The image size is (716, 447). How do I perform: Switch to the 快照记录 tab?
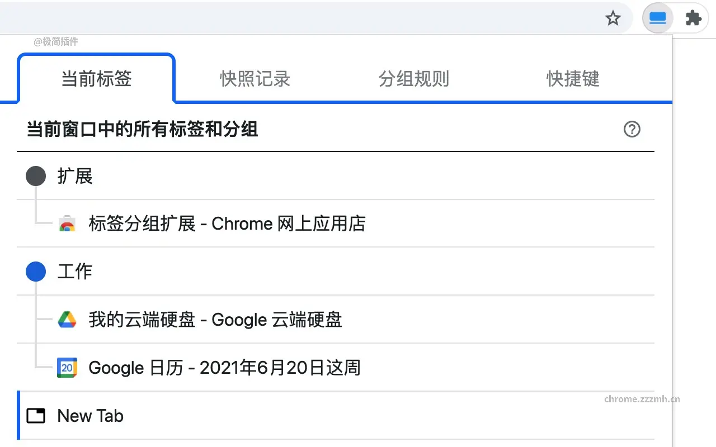click(255, 79)
